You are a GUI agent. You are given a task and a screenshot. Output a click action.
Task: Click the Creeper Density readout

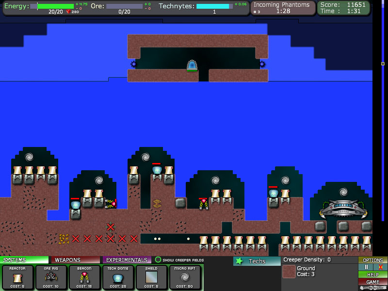click(x=307, y=259)
